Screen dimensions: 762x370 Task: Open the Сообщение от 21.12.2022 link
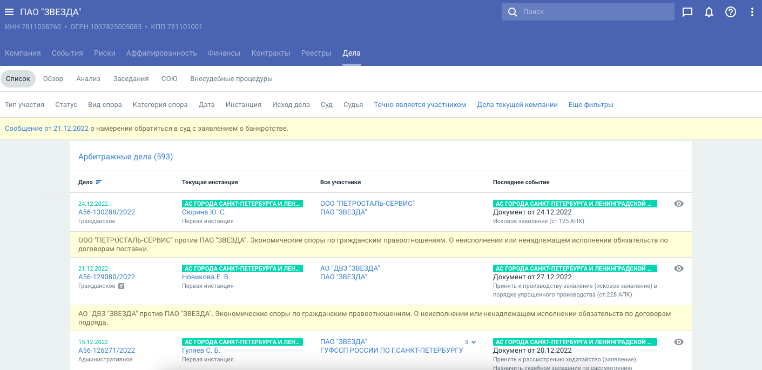click(x=46, y=129)
